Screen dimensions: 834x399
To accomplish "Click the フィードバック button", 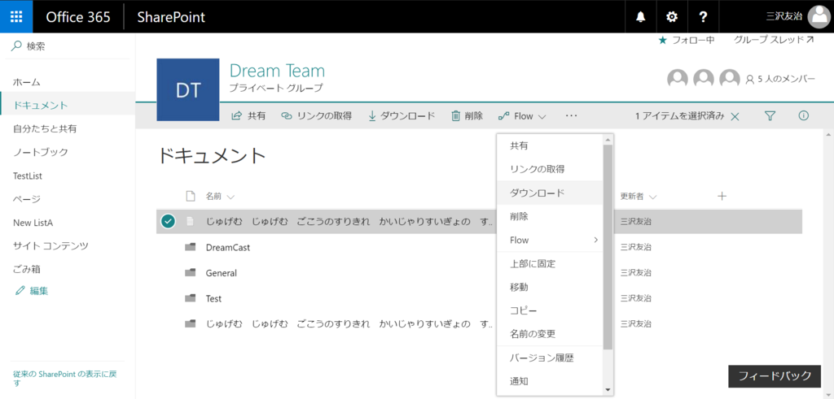I will [775, 376].
